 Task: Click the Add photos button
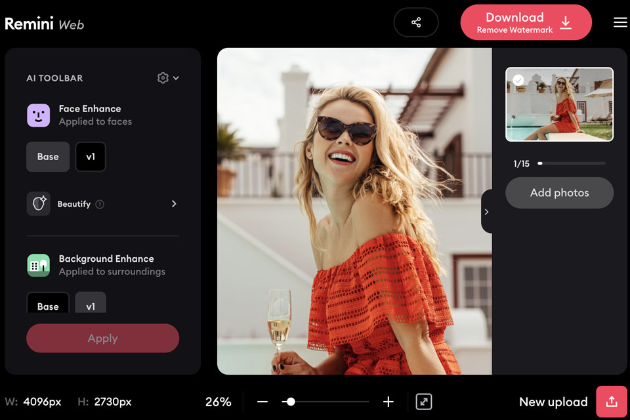[559, 193]
